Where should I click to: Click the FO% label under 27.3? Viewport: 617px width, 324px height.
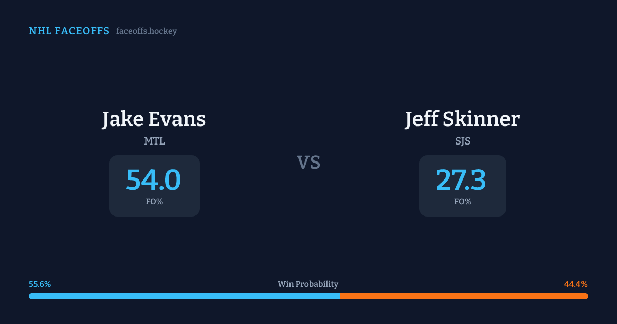pyautogui.click(x=463, y=202)
